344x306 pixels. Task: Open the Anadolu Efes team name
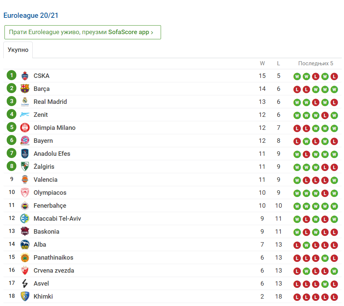52,154
